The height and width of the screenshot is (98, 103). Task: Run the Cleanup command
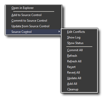79,89
